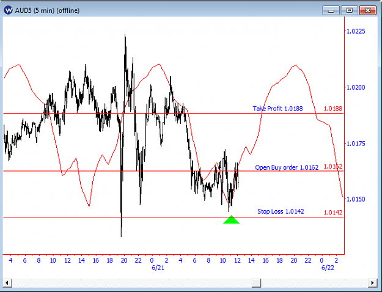Click the 1.0150 price scale label

356,199
